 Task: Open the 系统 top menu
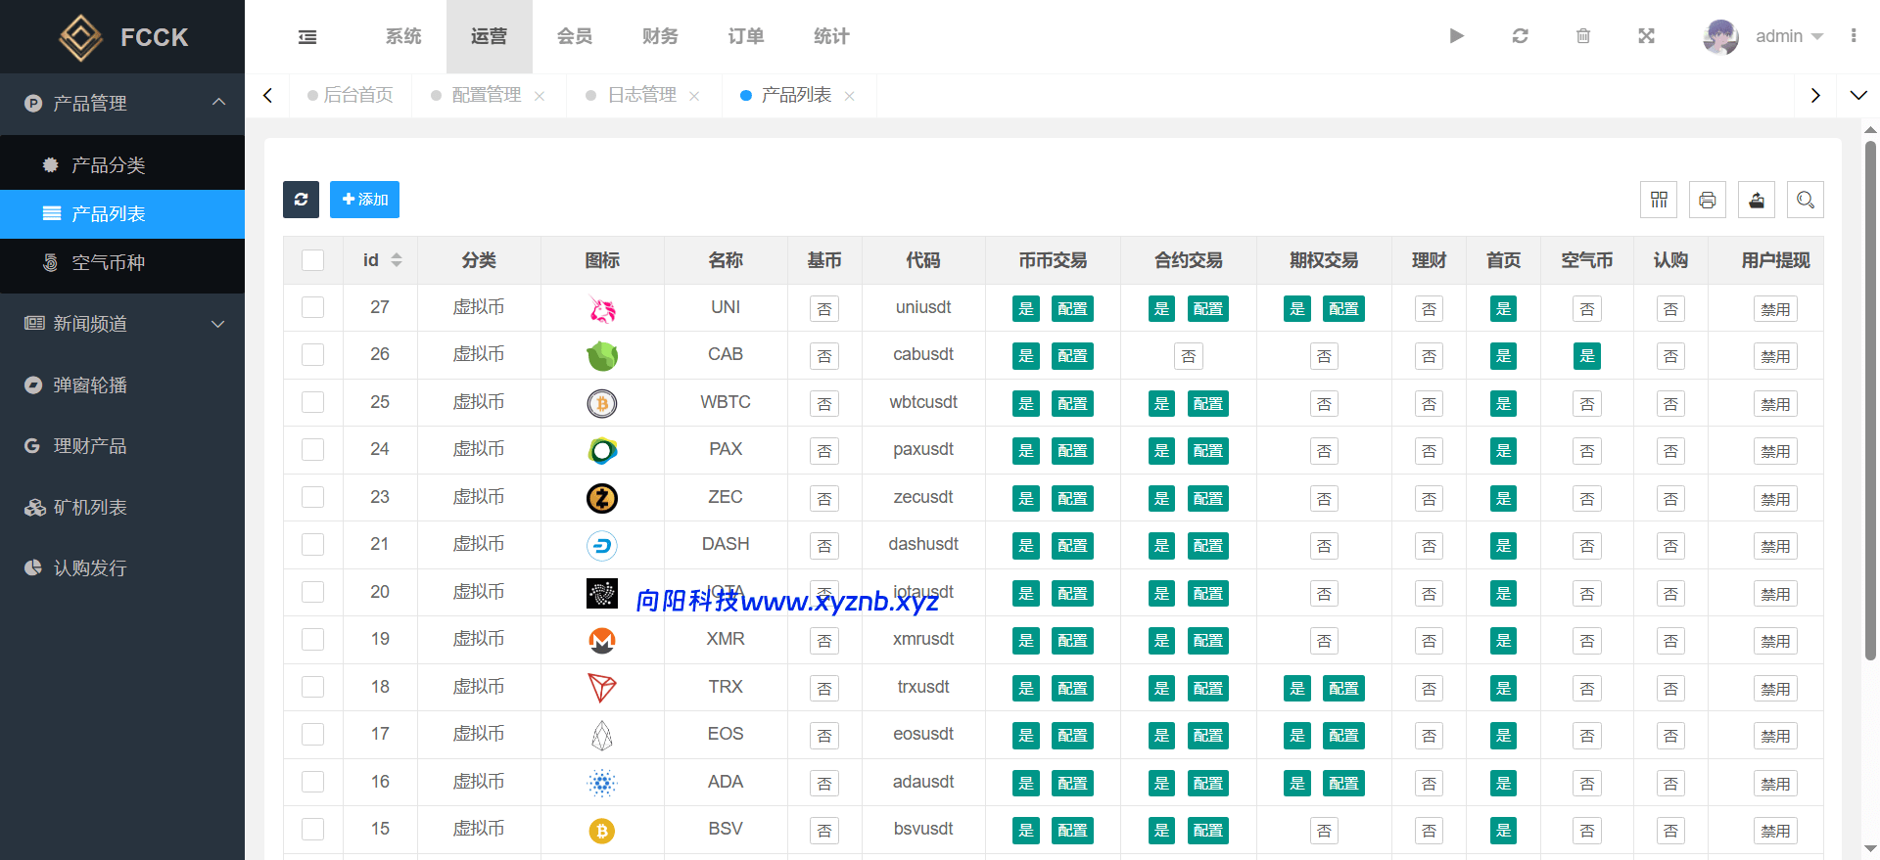[403, 36]
